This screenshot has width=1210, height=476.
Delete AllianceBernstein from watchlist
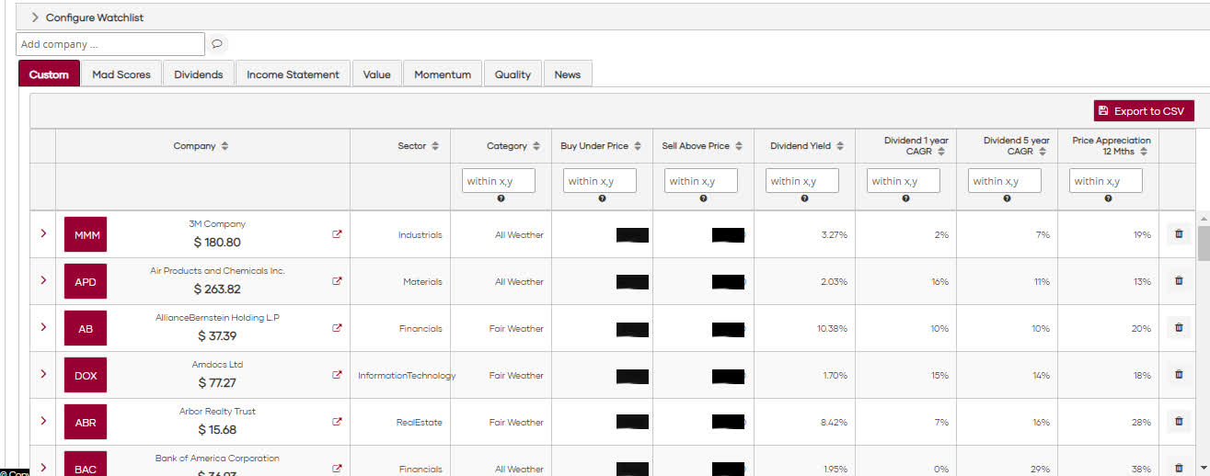1179,328
